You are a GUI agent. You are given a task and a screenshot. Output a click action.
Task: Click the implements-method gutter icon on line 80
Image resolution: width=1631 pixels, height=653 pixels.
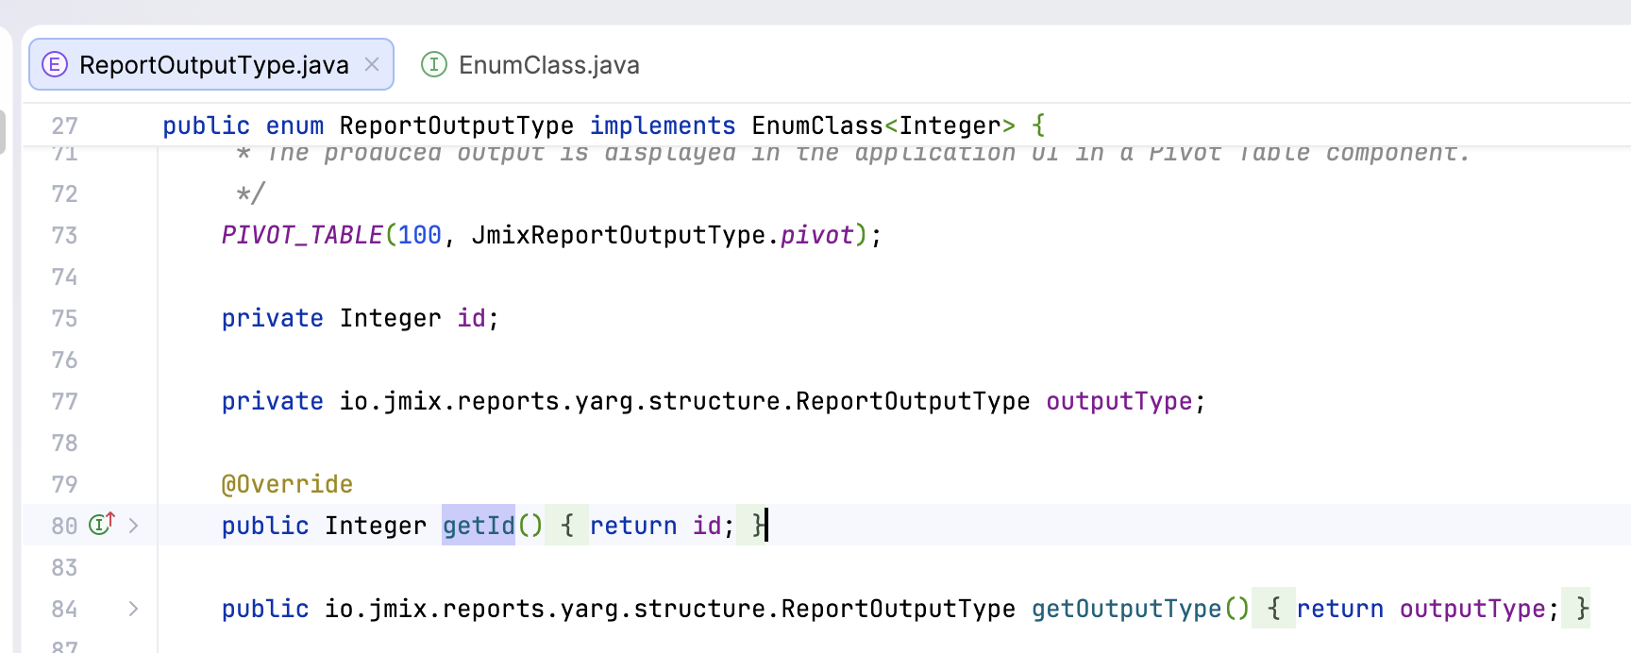tap(101, 524)
